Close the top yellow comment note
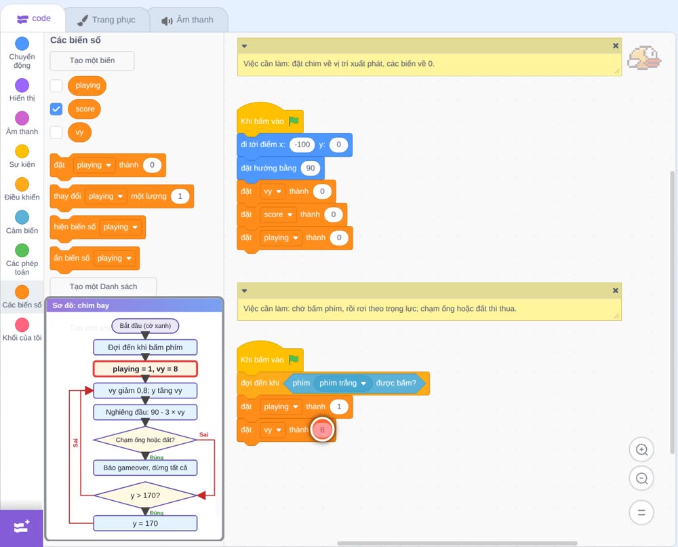The width and height of the screenshot is (678, 547). [616, 46]
